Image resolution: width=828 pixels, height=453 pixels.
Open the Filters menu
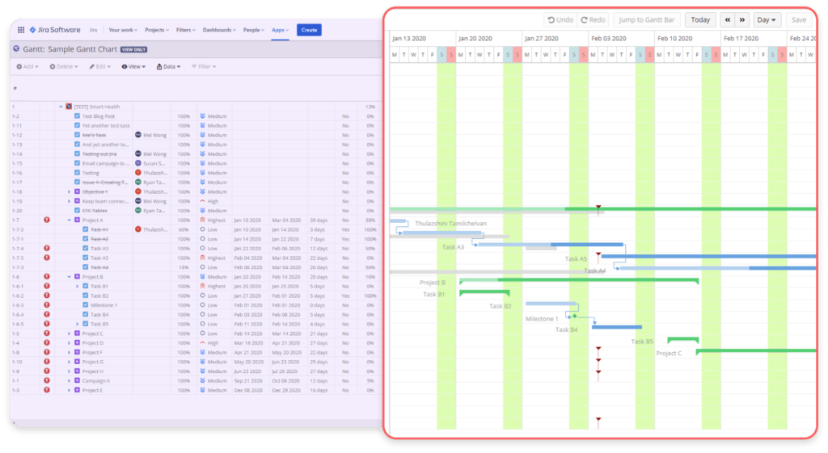(x=185, y=30)
